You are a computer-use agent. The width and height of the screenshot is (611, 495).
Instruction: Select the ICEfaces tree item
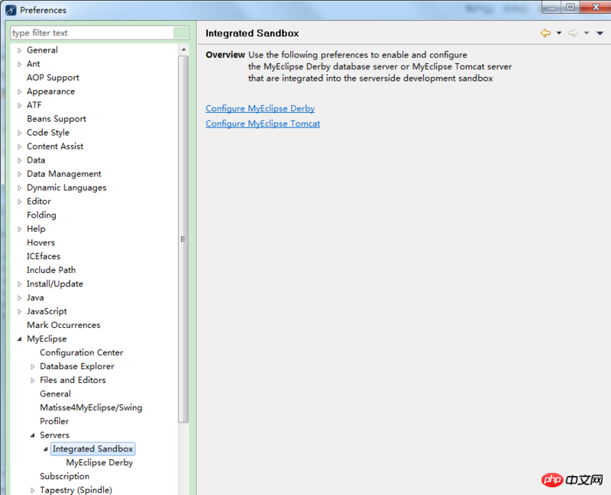pyautogui.click(x=44, y=256)
